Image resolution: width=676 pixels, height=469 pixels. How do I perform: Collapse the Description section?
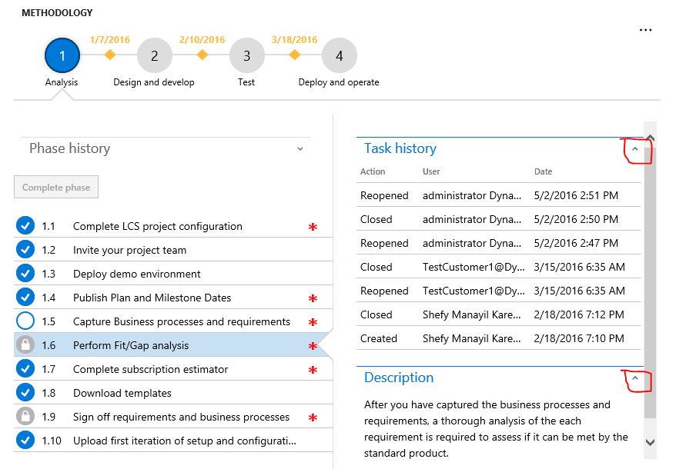pos(637,378)
